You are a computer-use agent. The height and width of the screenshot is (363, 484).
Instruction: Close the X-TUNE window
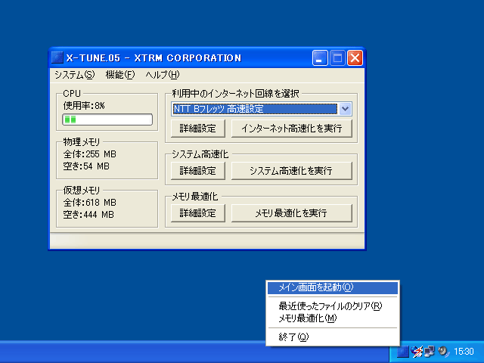355,57
